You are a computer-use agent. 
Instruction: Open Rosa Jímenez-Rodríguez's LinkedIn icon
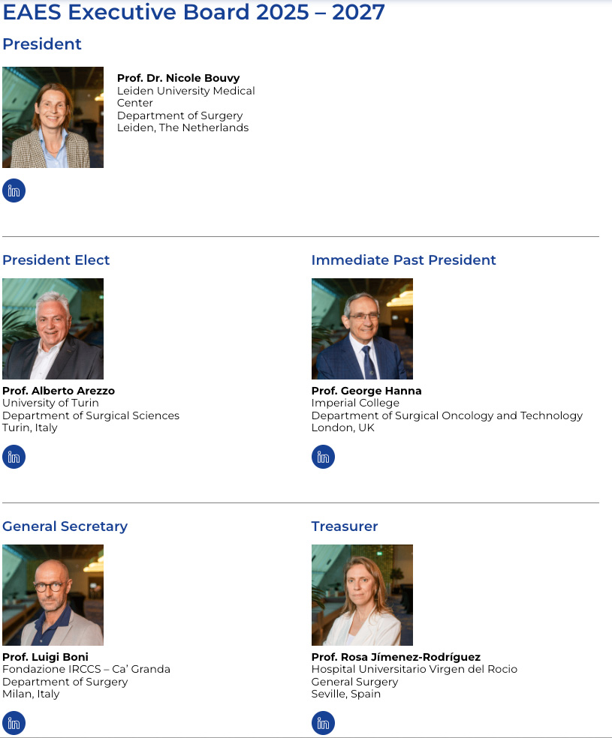coord(323,723)
